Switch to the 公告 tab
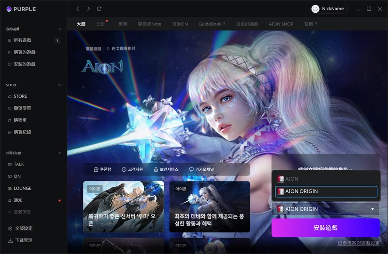Screen dimensions: 388x254 pos(100,24)
